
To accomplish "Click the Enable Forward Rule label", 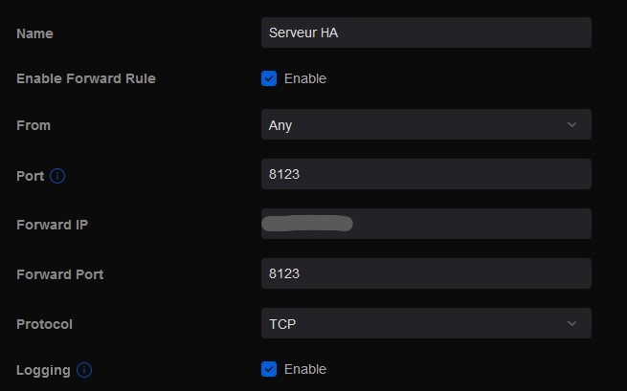I will pyautogui.click(x=86, y=78).
